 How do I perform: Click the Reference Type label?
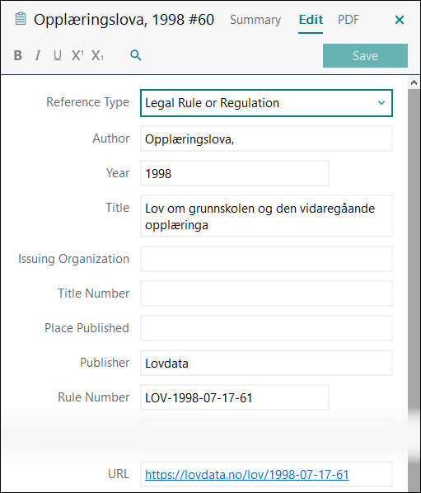point(87,102)
